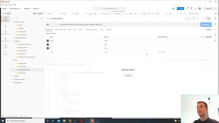Select the Get Inventory request
219x123 pixels.
23,47
